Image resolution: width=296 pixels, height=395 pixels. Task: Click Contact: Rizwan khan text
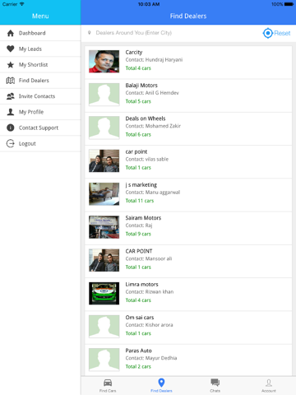(150, 292)
